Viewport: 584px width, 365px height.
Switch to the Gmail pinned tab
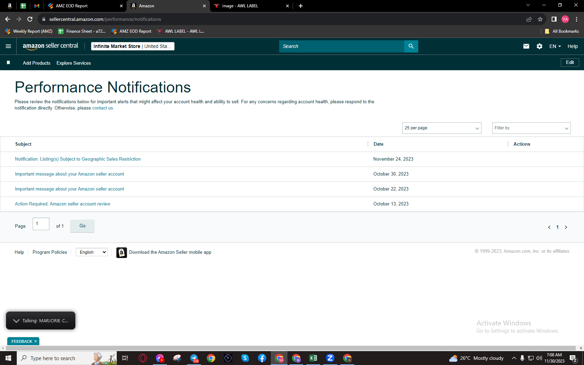[x=37, y=6]
